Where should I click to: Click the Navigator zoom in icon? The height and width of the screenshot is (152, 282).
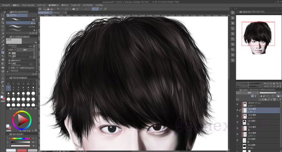coord(271,84)
